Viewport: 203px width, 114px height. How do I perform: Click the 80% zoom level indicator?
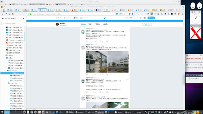coord(121,14)
